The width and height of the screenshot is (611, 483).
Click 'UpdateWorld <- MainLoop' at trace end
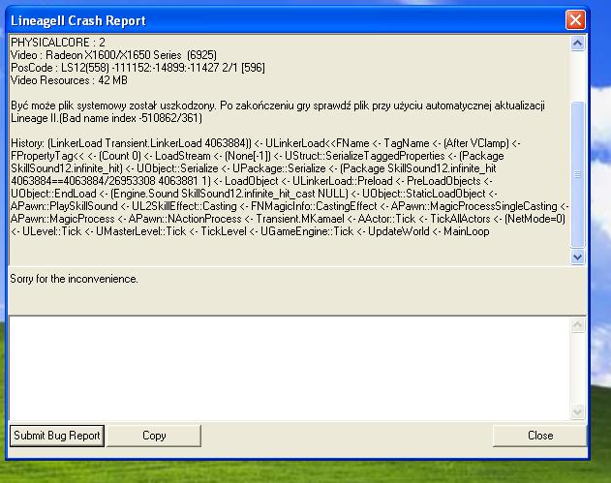pyautogui.click(x=428, y=231)
